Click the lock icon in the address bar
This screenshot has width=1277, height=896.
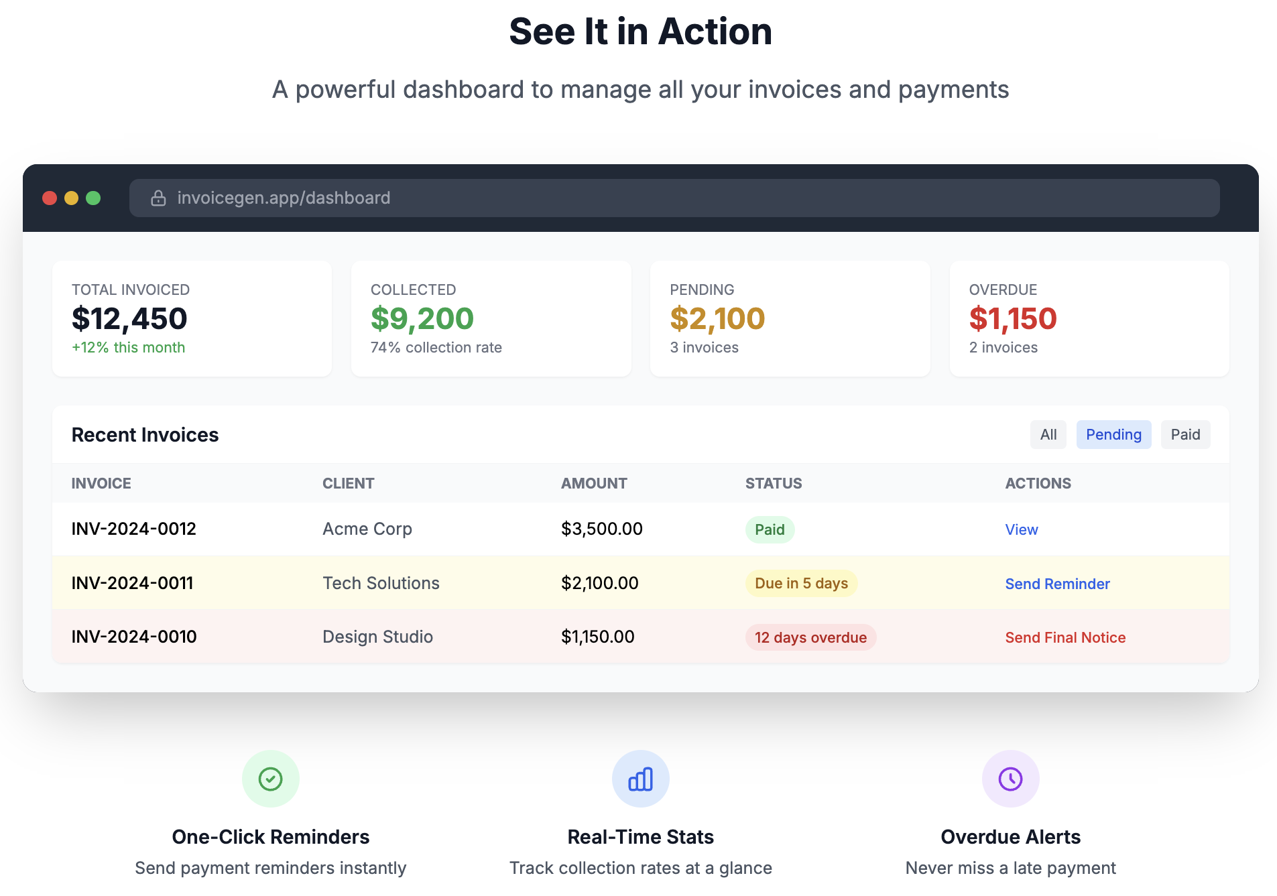[x=158, y=198]
